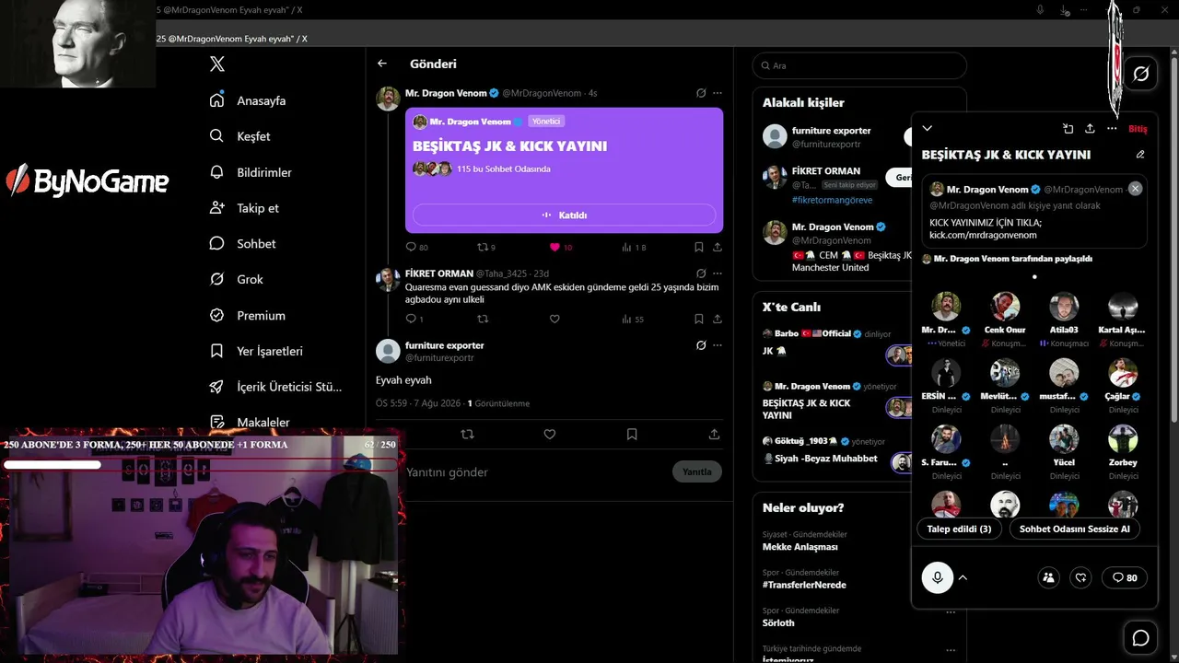Open the Sohbet chat page

[x=243, y=244]
